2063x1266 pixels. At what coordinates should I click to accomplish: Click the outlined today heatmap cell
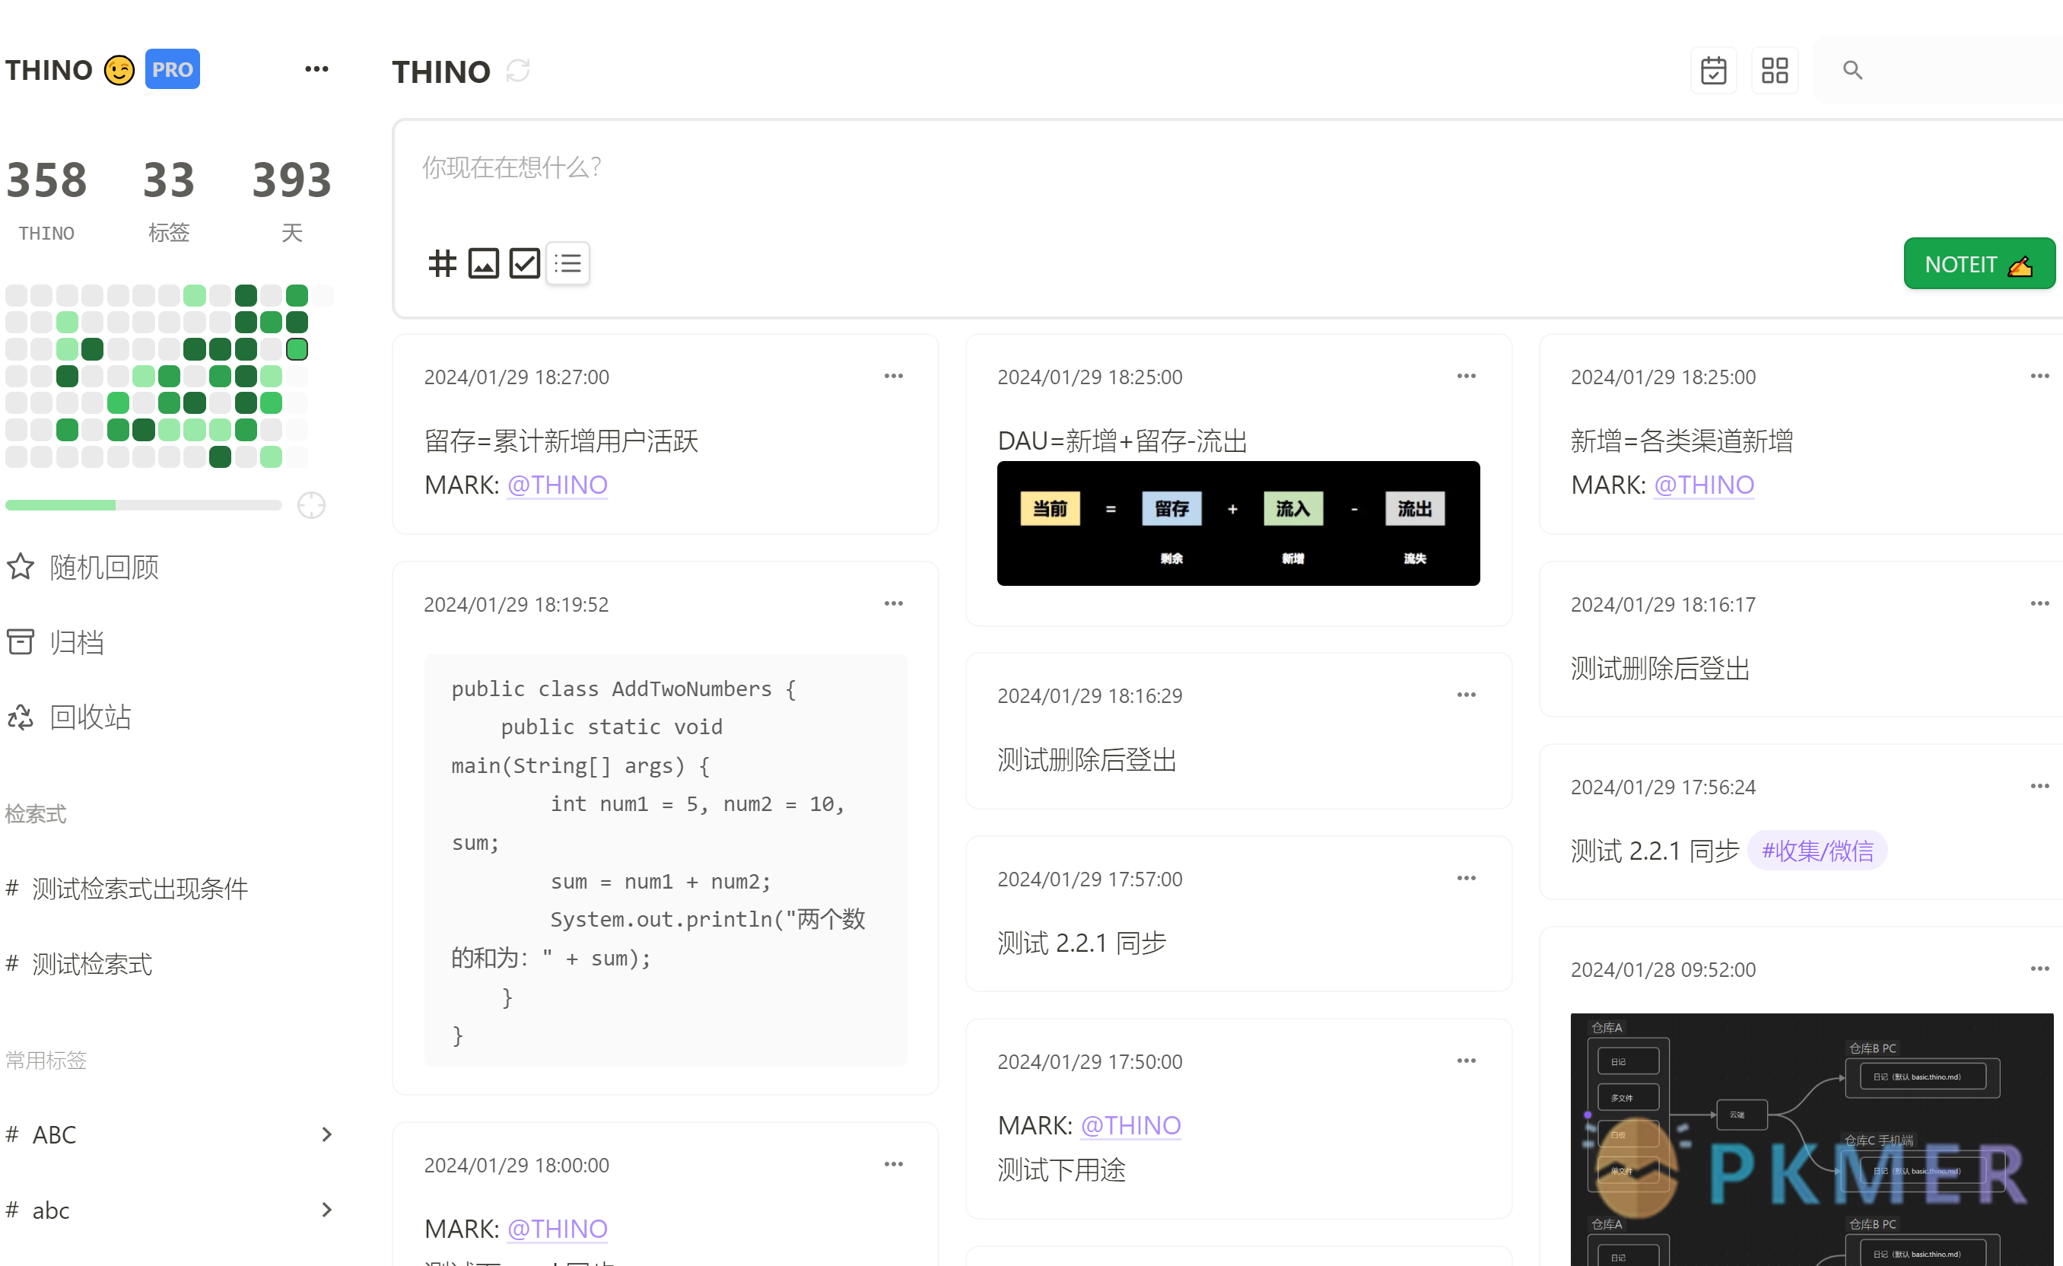(297, 349)
